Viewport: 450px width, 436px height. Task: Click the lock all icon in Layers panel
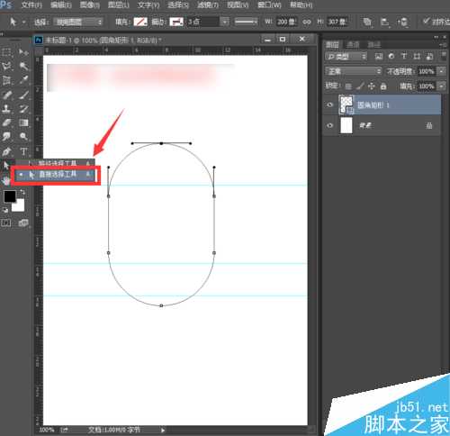(383, 86)
